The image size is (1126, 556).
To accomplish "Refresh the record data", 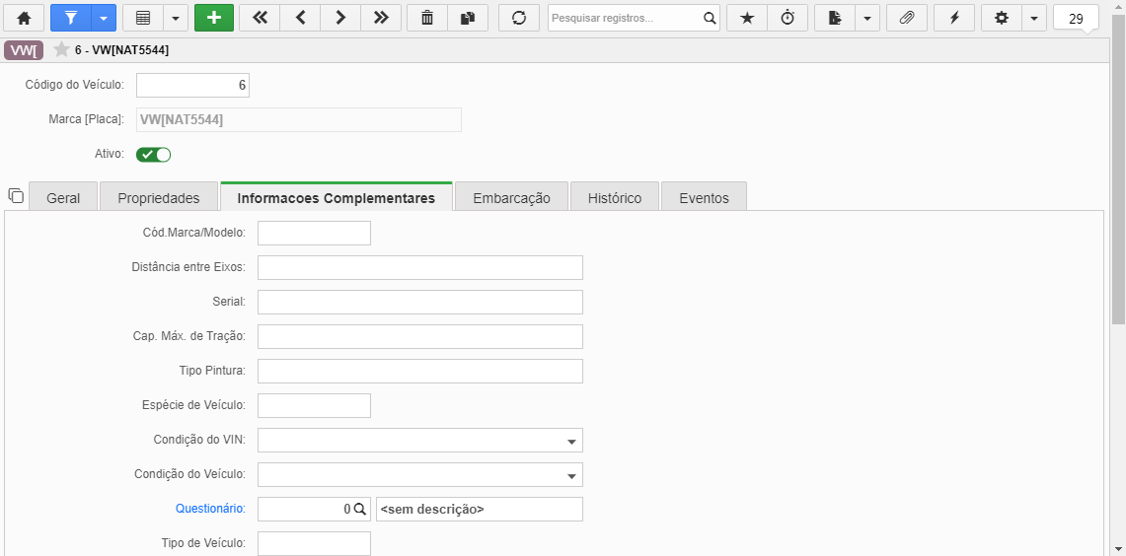I will point(519,18).
